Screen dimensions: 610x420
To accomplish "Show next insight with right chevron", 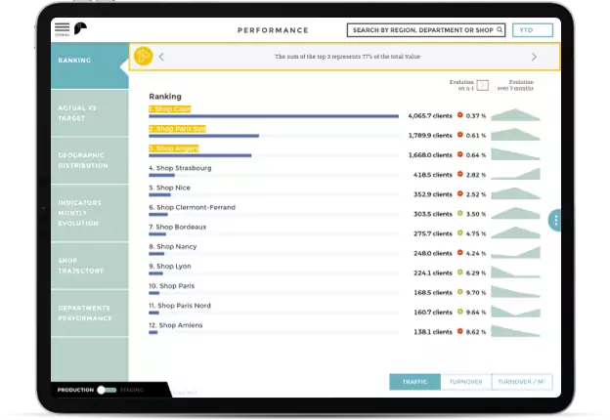I will point(534,57).
